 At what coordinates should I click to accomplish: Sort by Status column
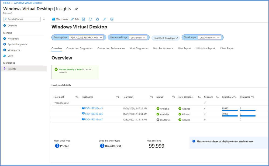(x=174, y=97)
